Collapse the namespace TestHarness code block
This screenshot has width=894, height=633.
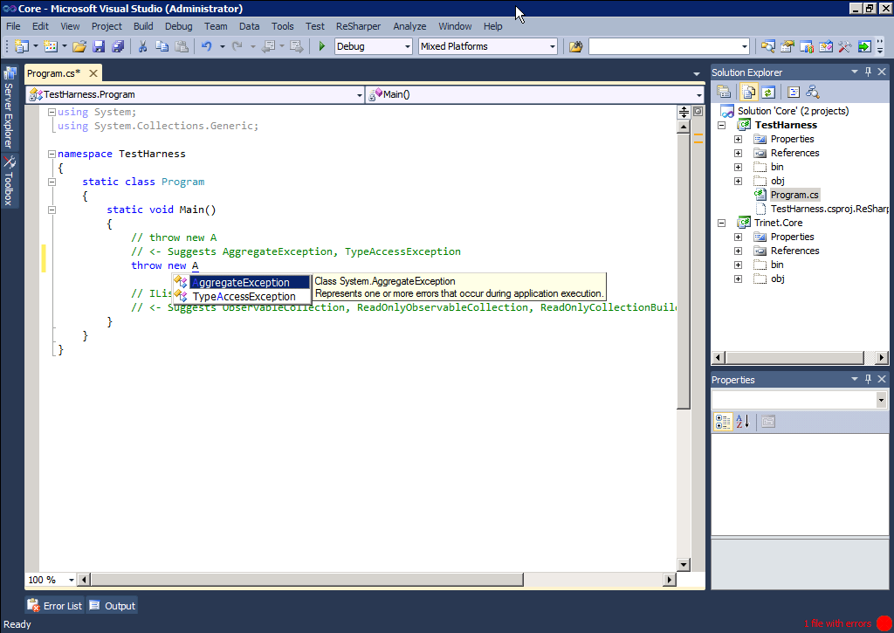tap(52, 154)
